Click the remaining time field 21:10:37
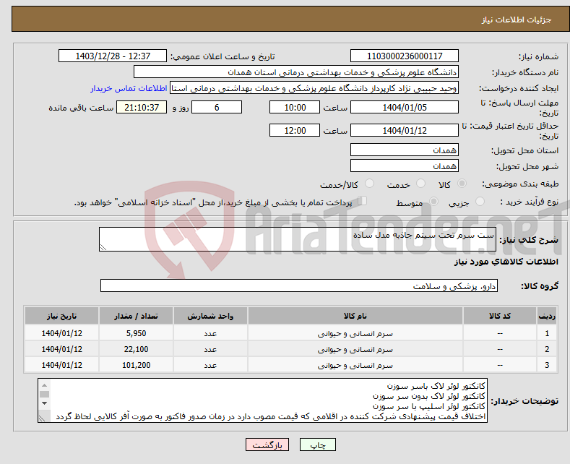 pos(142,107)
